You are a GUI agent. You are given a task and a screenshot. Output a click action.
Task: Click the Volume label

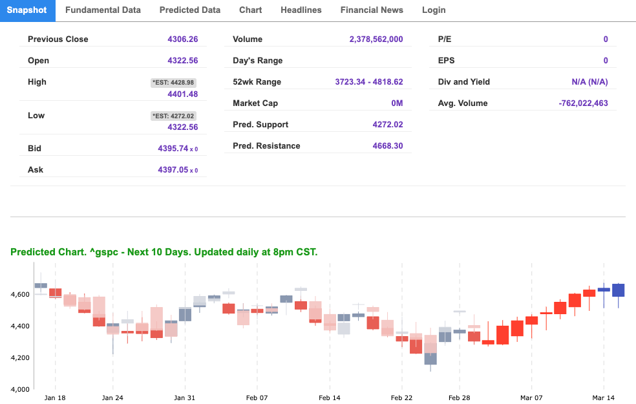point(248,39)
